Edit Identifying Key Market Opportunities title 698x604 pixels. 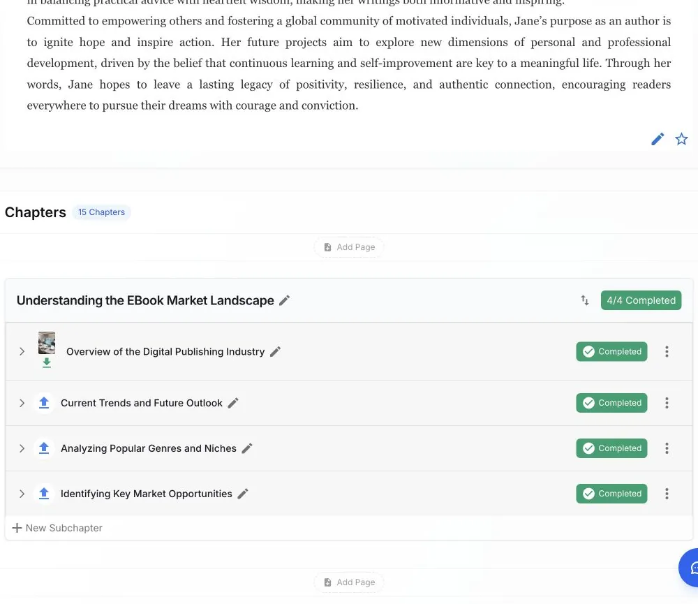pos(243,494)
